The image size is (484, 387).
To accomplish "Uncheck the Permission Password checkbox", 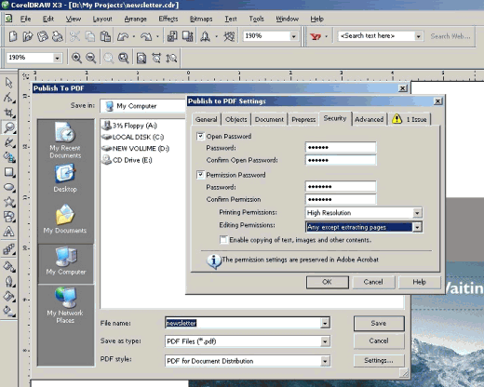I will coord(201,175).
